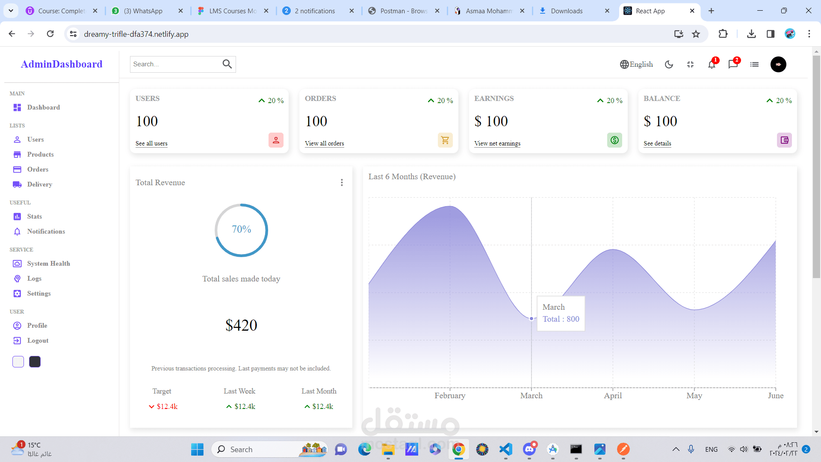This screenshot has width=821, height=462.
Task: Click the 70% circular progress indicator
Action: pyautogui.click(x=241, y=230)
